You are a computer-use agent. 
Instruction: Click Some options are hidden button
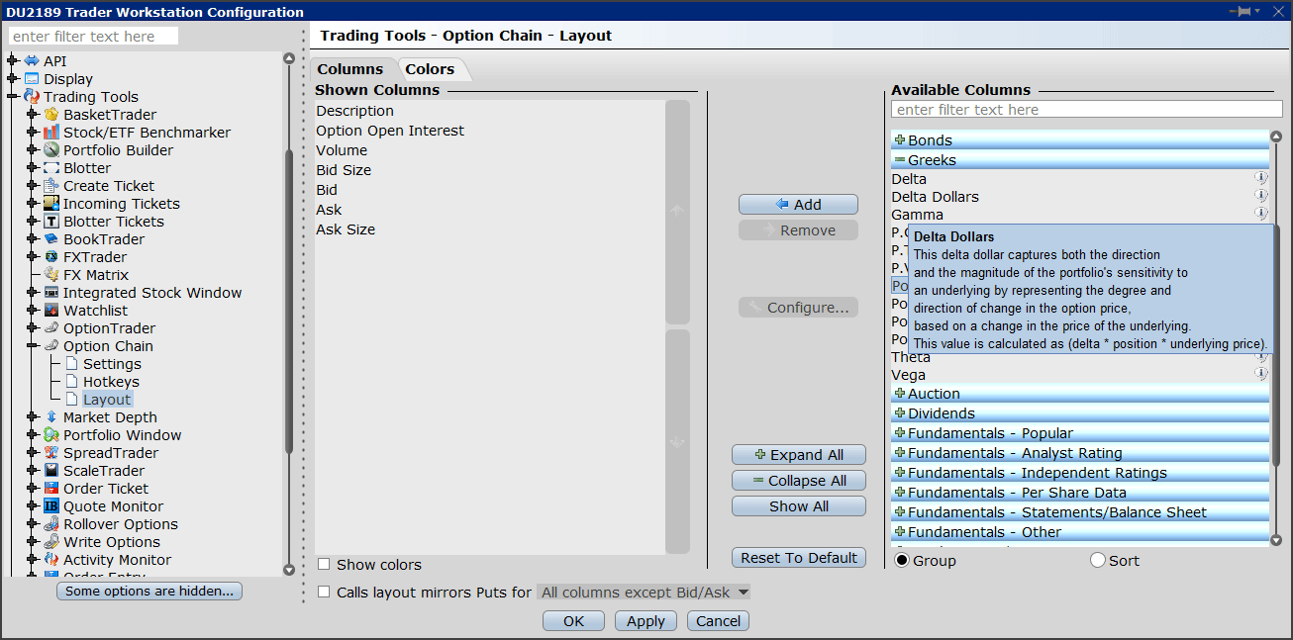tap(149, 592)
